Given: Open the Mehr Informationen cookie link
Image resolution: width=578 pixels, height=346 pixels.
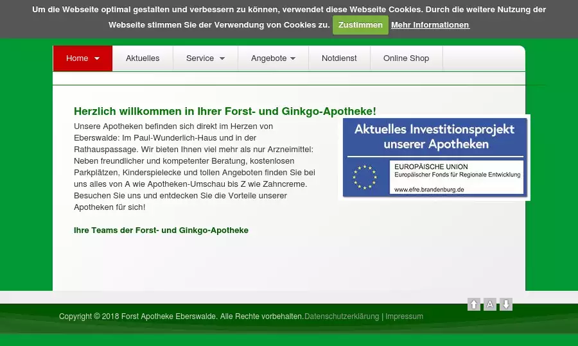Looking at the screenshot, I should tap(430, 25).
